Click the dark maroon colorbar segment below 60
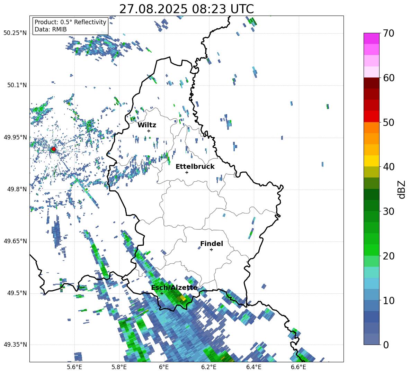The height and width of the screenshot is (374, 410). [x=371, y=83]
